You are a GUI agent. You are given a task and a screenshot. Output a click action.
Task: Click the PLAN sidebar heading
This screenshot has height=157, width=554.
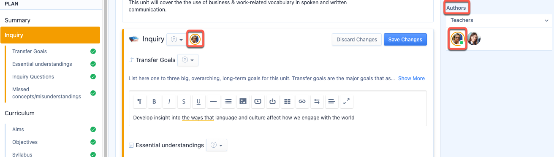click(x=11, y=4)
